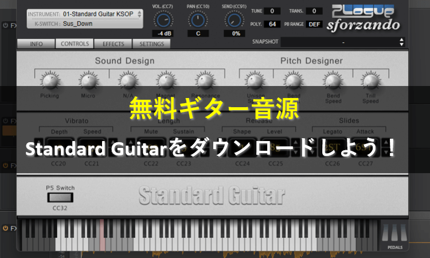
Task: Switch to the Effects tab
Action: coord(113,44)
